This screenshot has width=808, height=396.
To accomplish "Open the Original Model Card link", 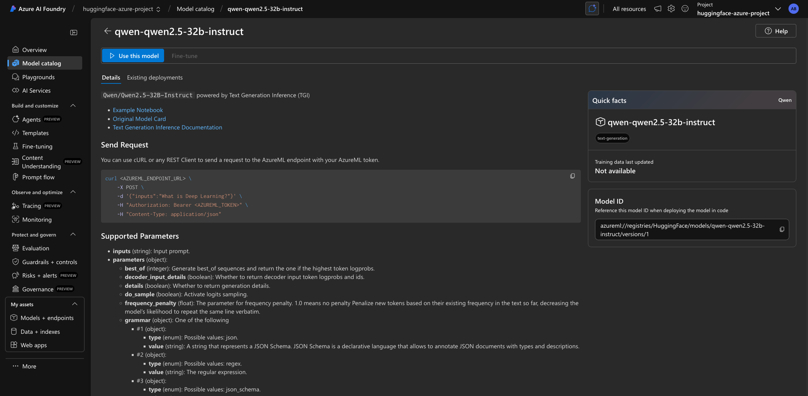I will pyautogui.click(x=139, y=119).
